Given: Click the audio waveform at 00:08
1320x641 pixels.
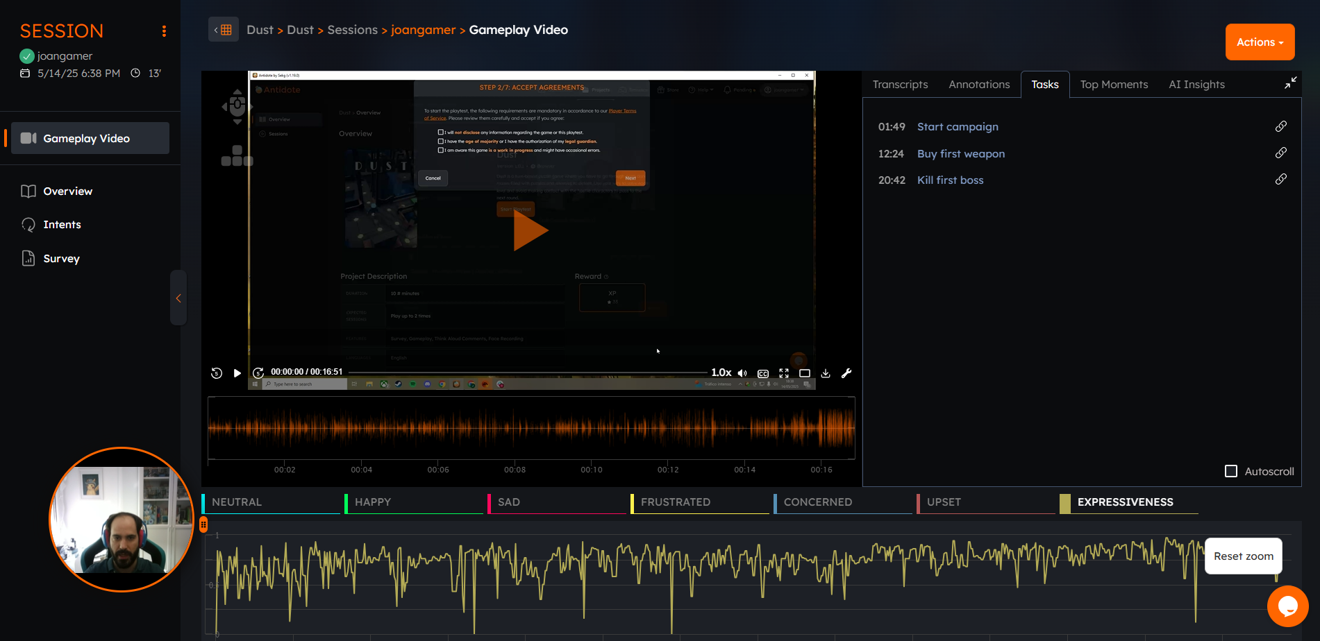Looking at the screenshot, I should pyautogui.click(x=515, y=429).
